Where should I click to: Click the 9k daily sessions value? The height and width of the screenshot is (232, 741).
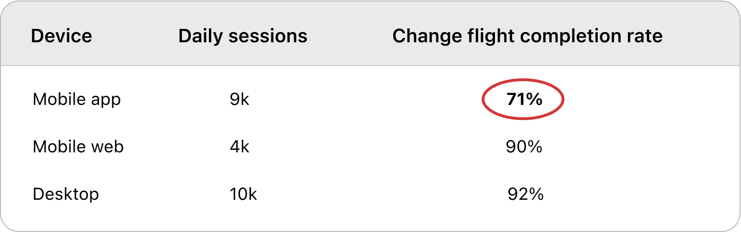point(239,100)
